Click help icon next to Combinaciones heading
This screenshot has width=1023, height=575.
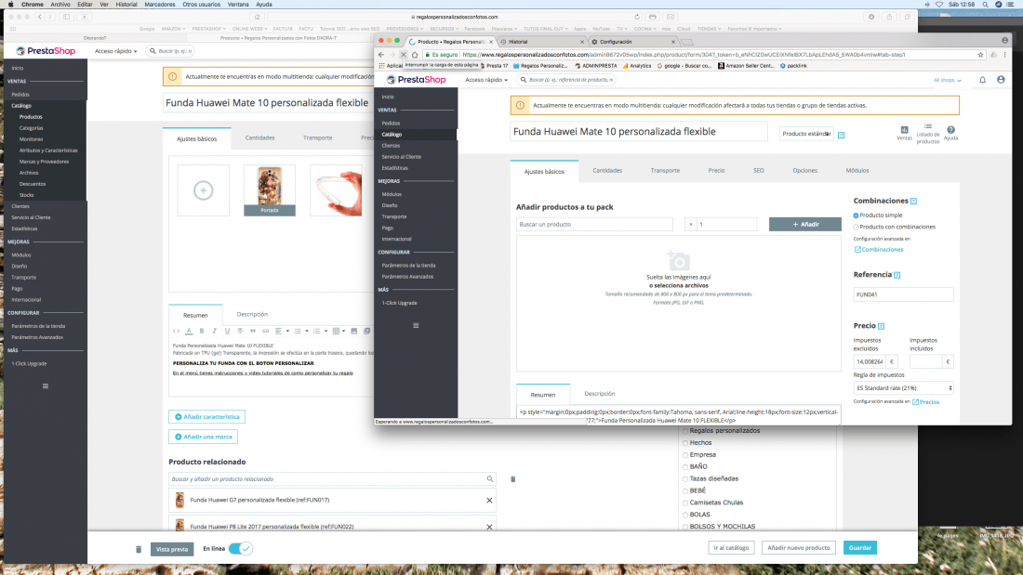click(913, 201)
